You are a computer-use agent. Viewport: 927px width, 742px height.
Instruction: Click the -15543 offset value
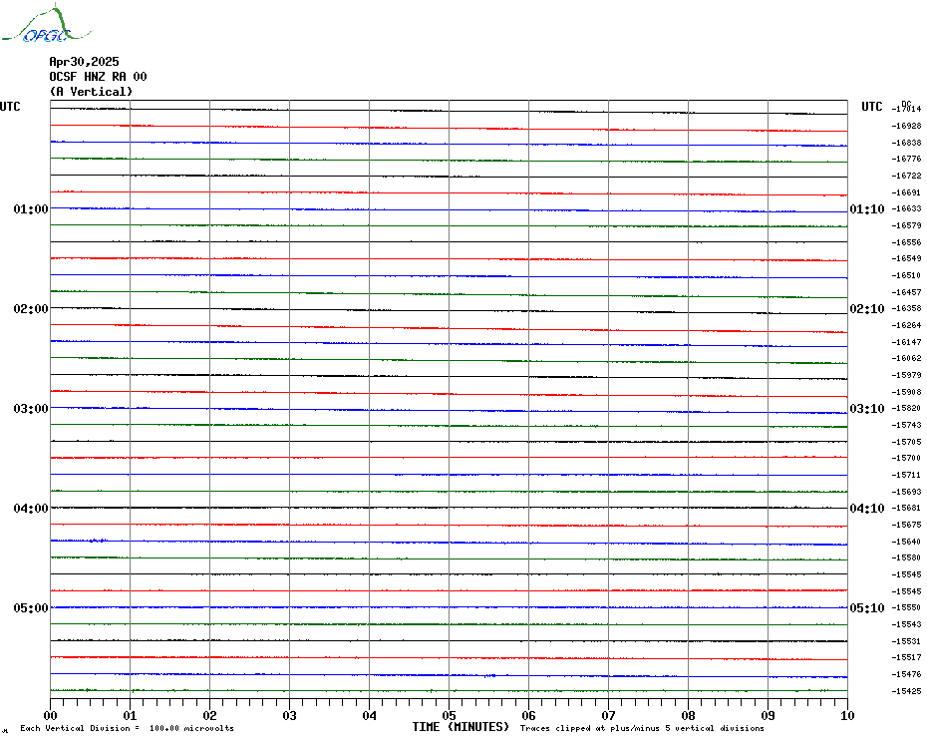point(906,625)
